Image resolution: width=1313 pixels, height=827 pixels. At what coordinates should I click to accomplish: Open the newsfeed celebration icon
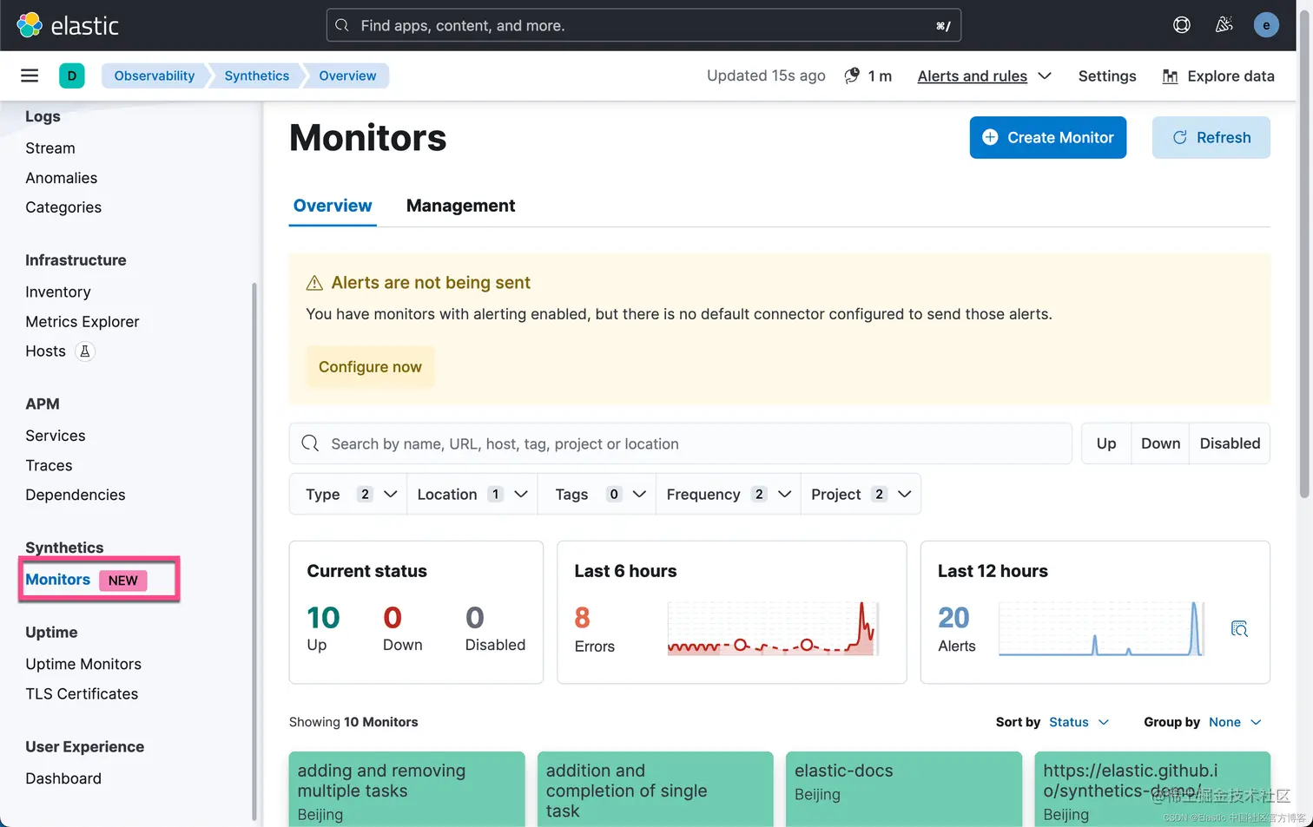(x=1224, y=25)
